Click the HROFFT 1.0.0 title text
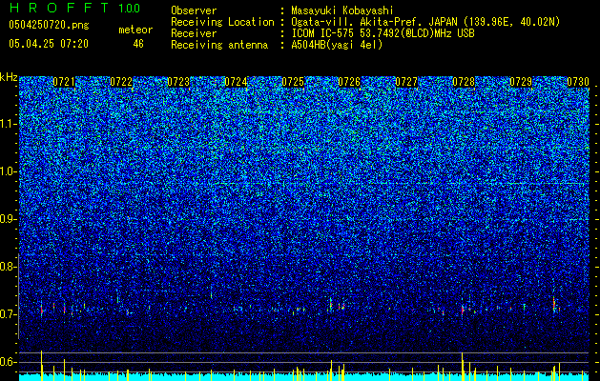This screenshot has width=600, height=381. click(x=74, y=8)
